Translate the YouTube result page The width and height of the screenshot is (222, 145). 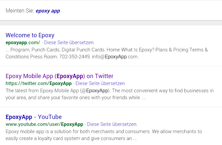(112, 124)
